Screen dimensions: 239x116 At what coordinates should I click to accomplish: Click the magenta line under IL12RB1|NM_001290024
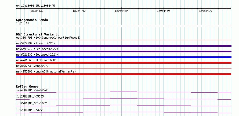point(124,92)
